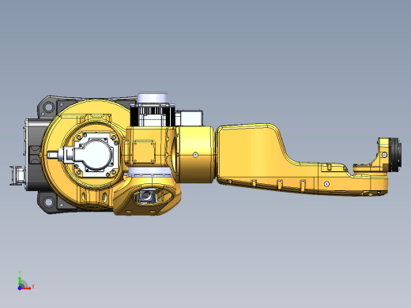Select the black wrist flange at arm tip
The image size is (411, 308).
(396, 155)
